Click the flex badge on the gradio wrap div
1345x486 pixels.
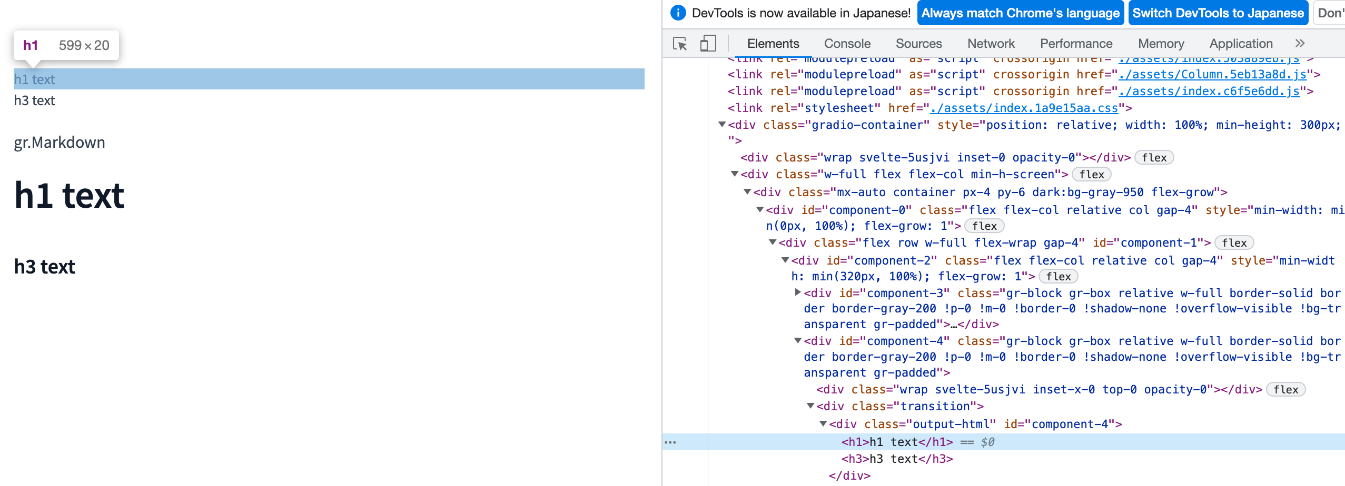coord(1154,157)
